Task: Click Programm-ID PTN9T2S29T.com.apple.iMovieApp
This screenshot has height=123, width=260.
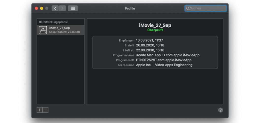Action: click(164, 60)
